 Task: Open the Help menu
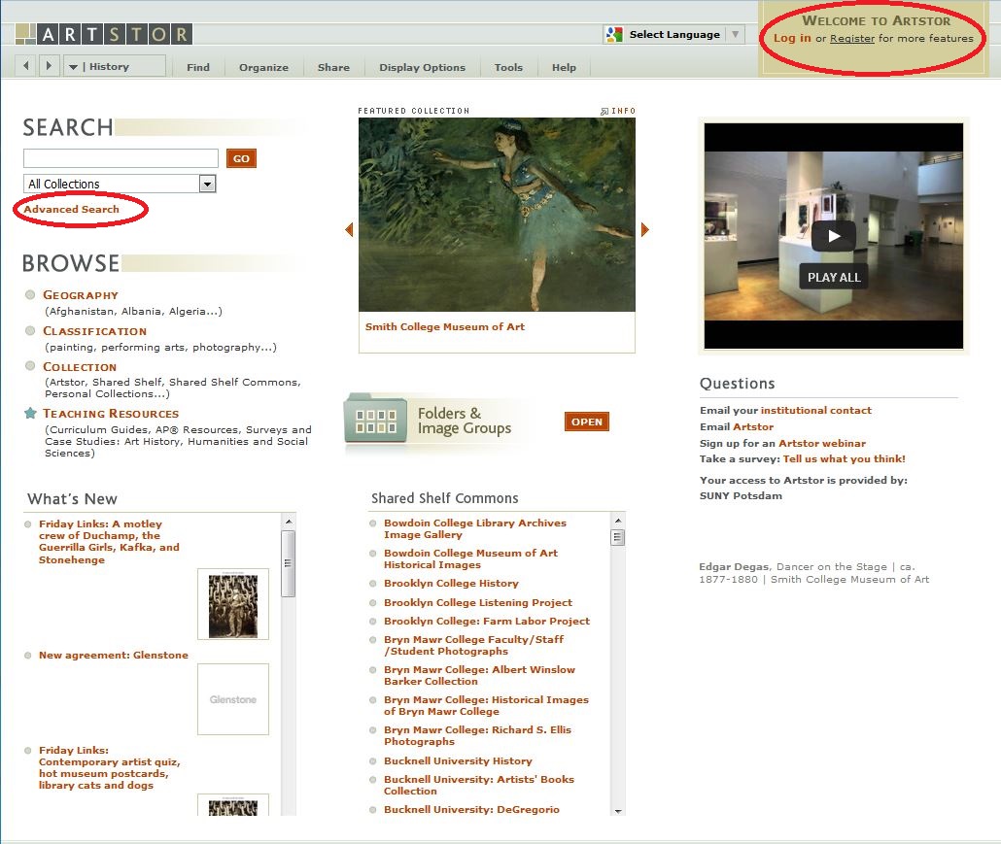(564, 67)
